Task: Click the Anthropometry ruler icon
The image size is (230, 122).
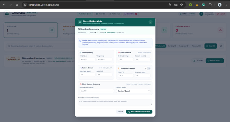Action: (80, 52)
